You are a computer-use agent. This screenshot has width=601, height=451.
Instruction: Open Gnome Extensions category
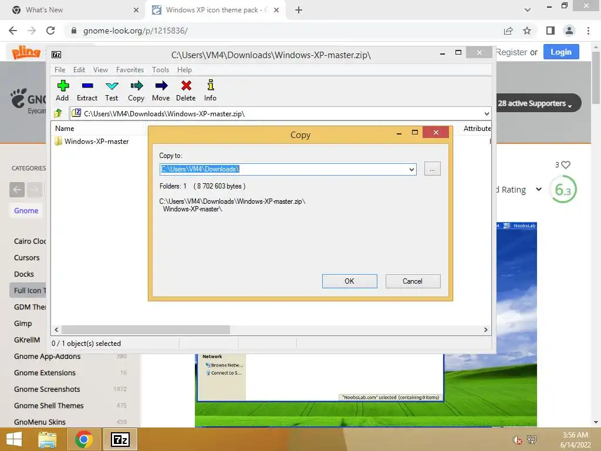pyautogui.click(x=45, y=373)
